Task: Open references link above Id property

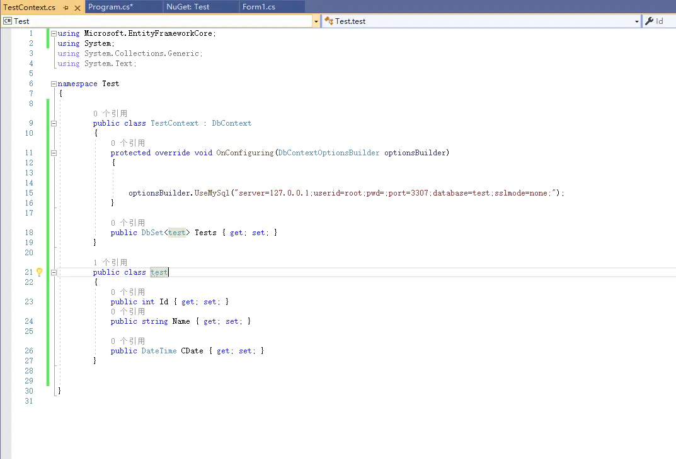Action: coord(128,292)
